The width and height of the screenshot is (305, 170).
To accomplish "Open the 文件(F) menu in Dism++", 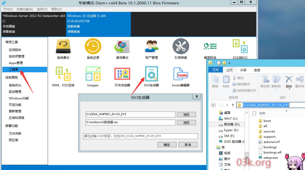I will coord(8,9).
